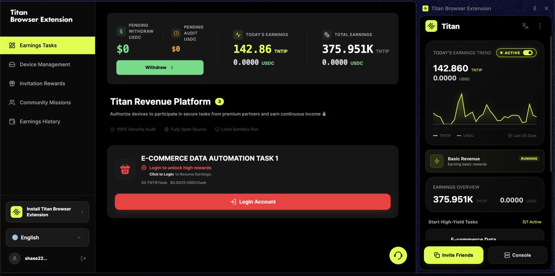Click the 375.951K total earnings value in extension
The width and height of the screenshot is (555, 276).
click(x=453, y=200)
